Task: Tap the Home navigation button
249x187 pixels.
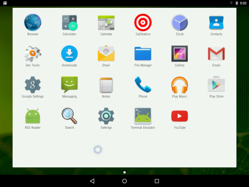Action: pos(125,181)
